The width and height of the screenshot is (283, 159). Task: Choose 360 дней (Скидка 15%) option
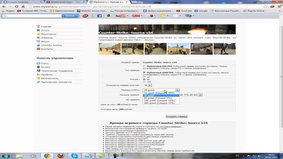click(x=161, y=103)
